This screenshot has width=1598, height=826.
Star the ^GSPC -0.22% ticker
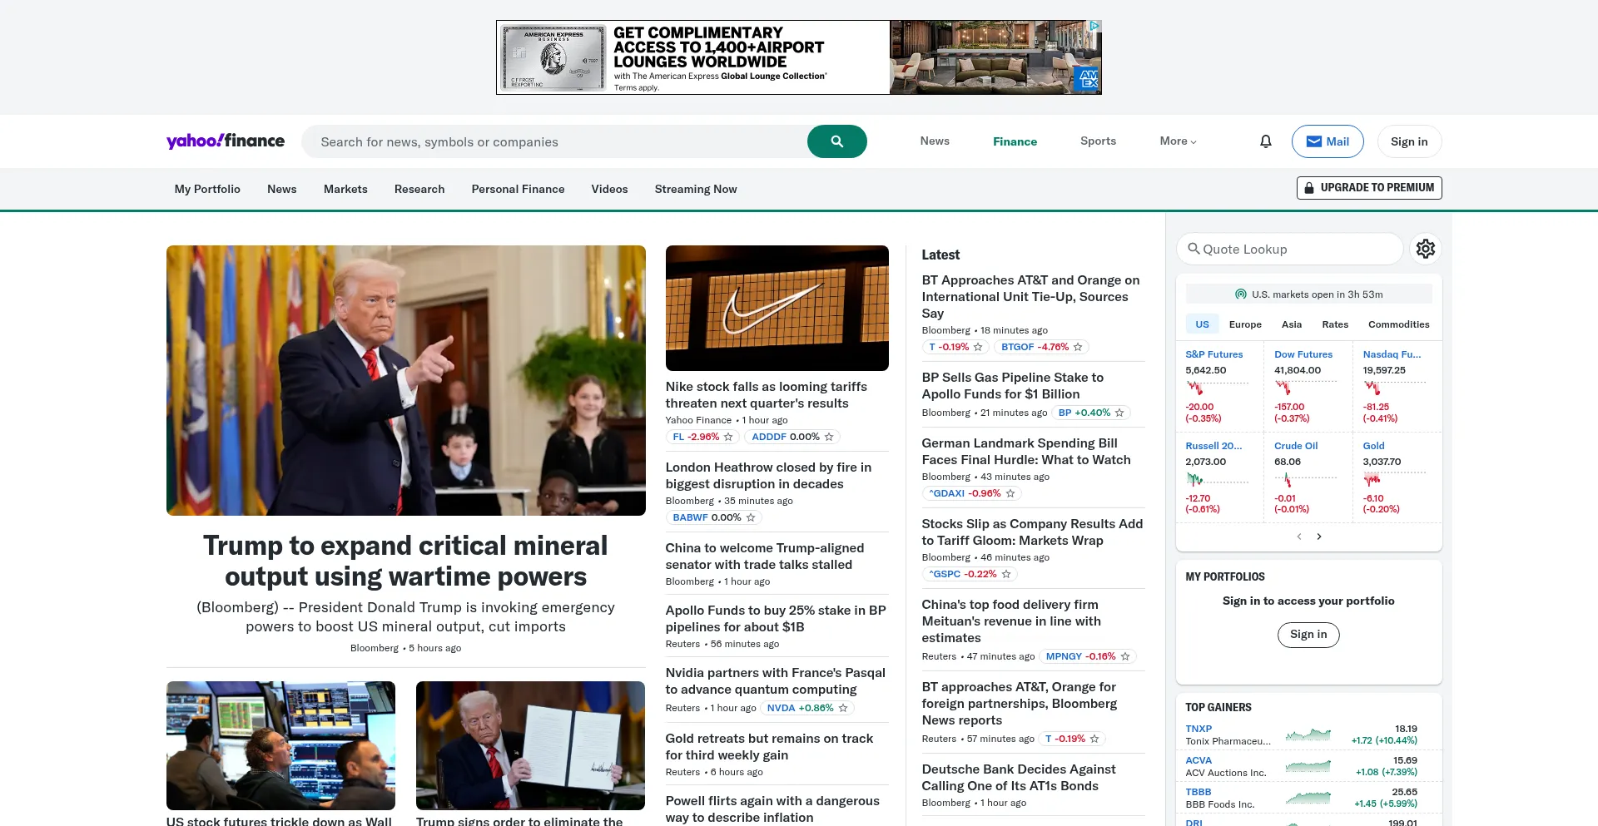pos(1006,574)
